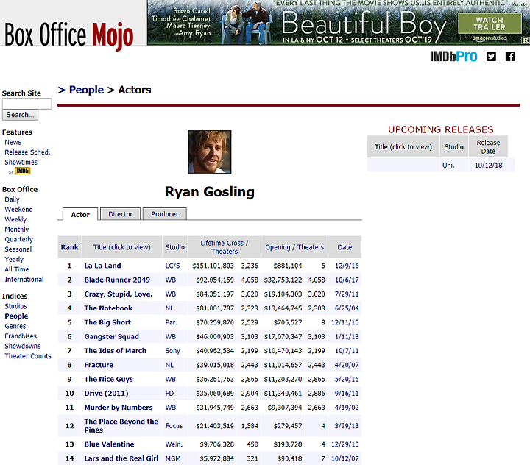Open the Blade Runner 2049 title link
Image resolution: width=530 pixels, height=465 pixels.
117,280
